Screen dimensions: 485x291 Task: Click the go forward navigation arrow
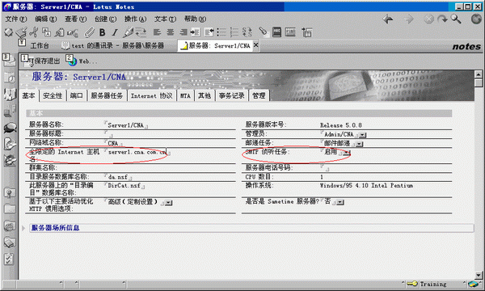(x=409, y=19)
